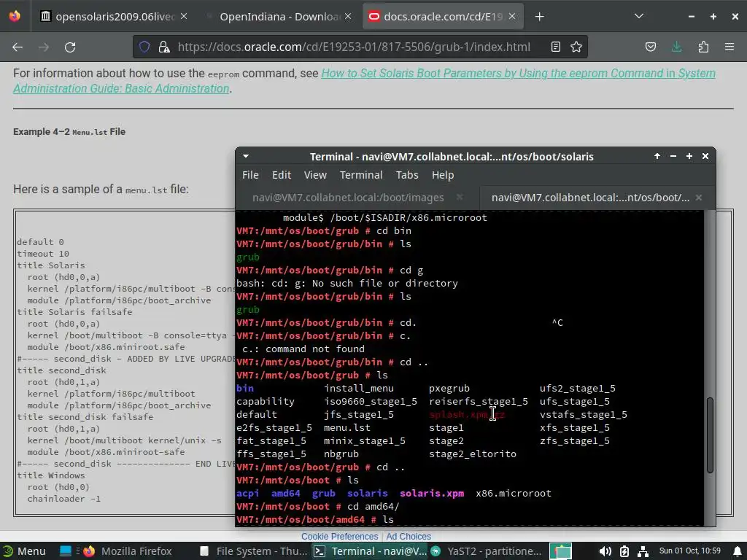
Task: Open the Terminal menu in terminal menubar
Action: pos(361,175)
